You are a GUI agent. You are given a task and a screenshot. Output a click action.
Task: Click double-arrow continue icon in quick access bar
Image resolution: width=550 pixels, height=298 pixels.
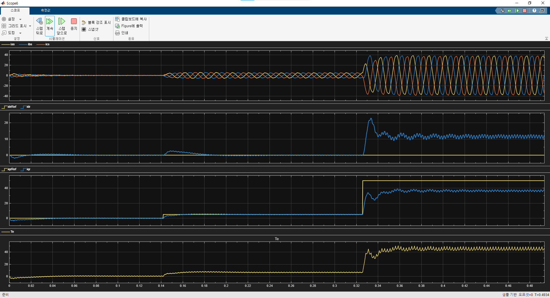[x=509, y=11]
